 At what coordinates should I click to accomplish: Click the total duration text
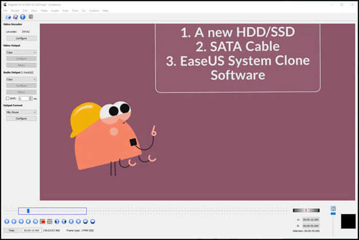tap(51, 230)
